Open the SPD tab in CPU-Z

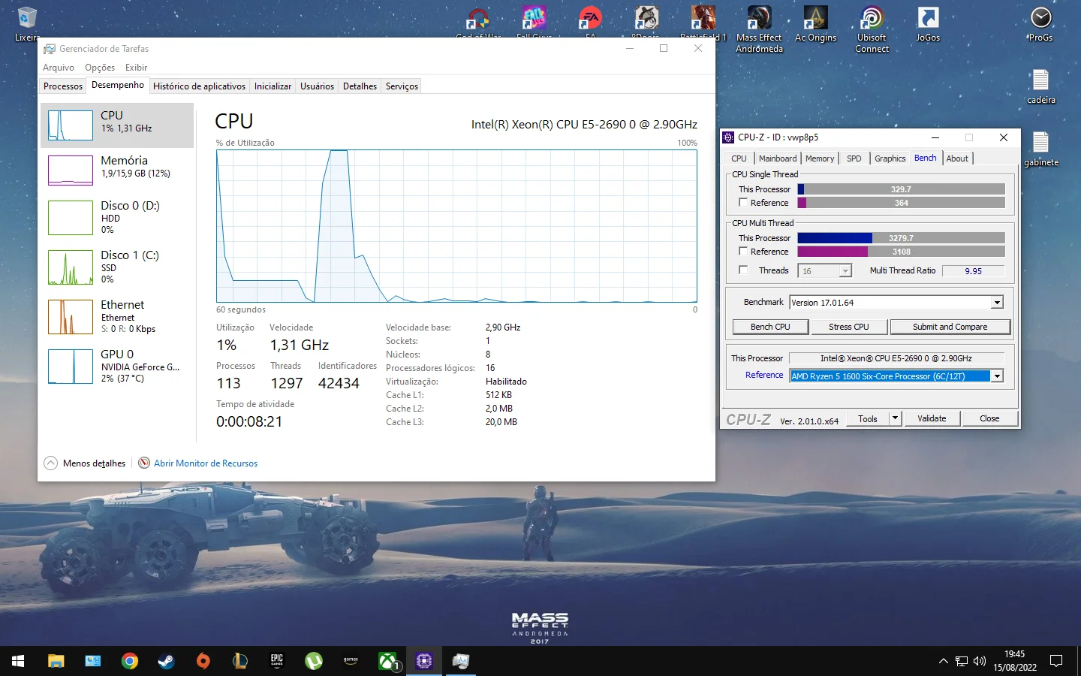(x=854, y=158)
